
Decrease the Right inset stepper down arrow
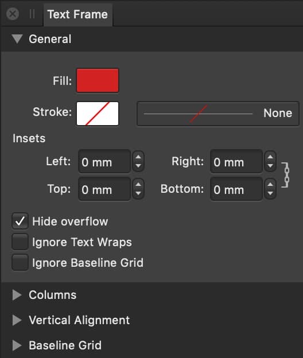point(270,166)
